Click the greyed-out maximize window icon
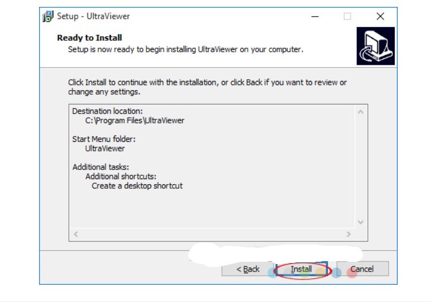 tap(347, 17)
